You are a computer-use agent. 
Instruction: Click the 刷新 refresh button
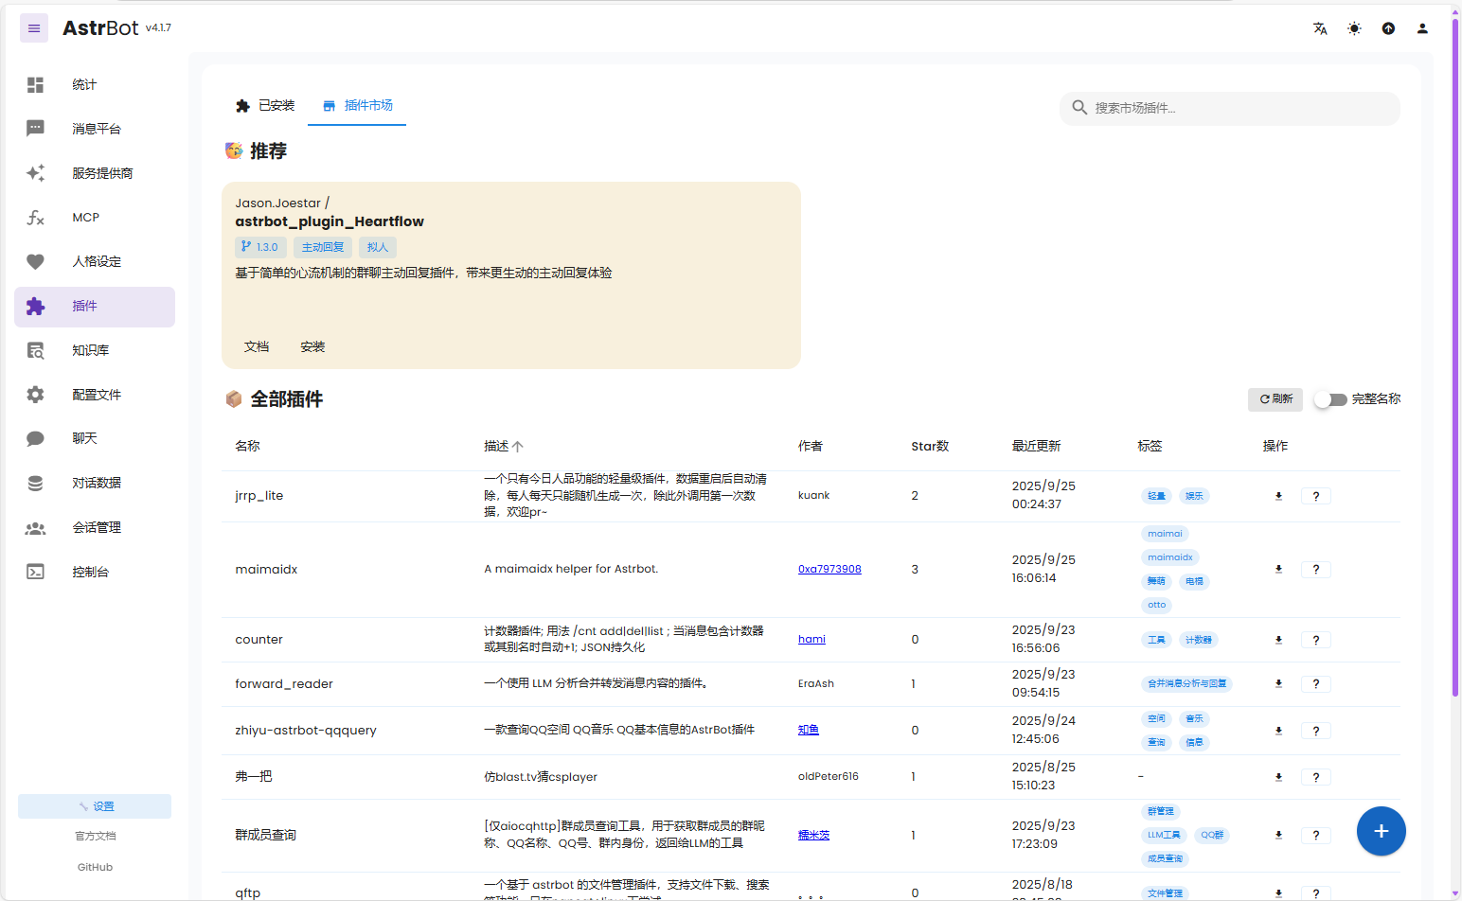point(1275,399)
